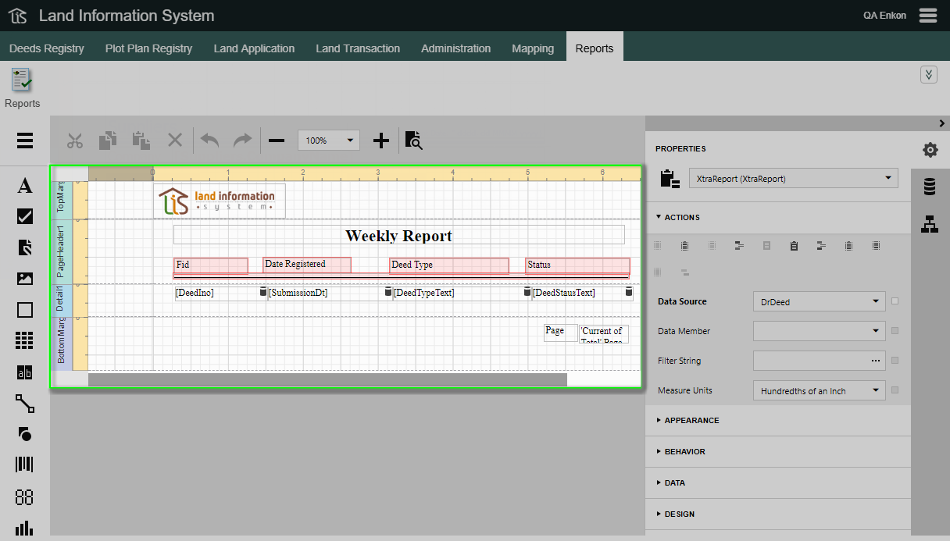Open the Measure Units dropdown
Screen dimensions: 950x541
[x=819, y=390]
